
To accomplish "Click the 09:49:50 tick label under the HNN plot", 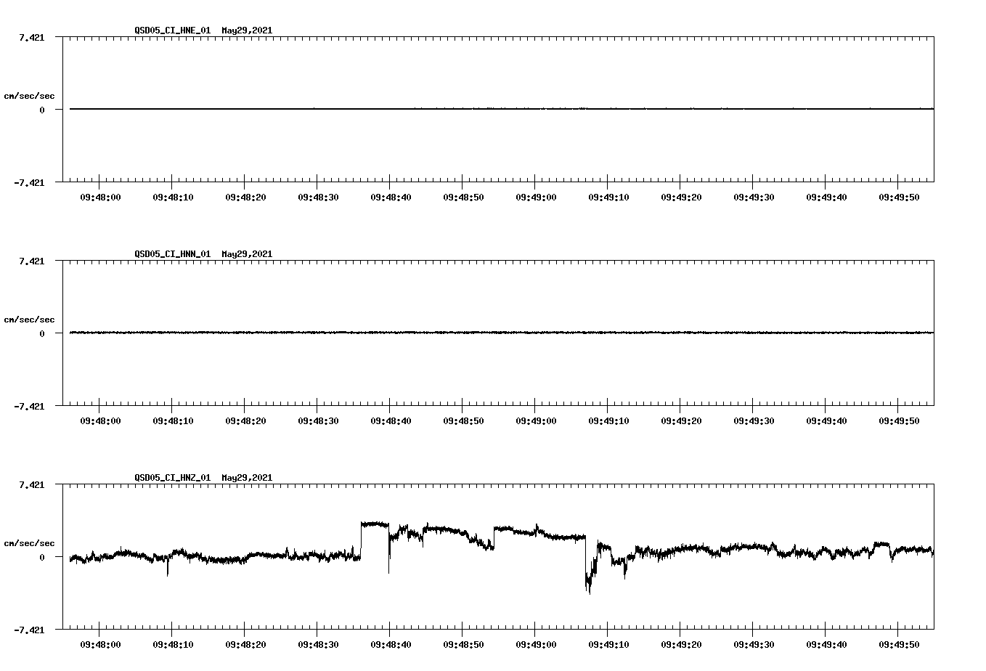I will (900, 420).
